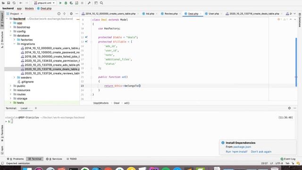Switch to the Ad.php editor tab
Screen dimensions: 302x170
click(x=150, y=14)
